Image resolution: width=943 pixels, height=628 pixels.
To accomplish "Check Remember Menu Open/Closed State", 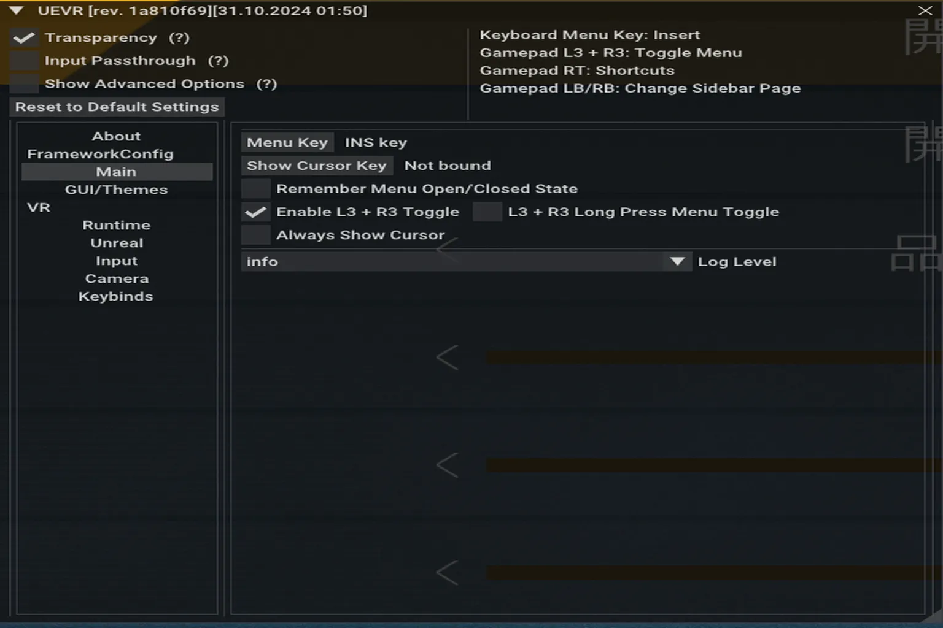I will [256, 189].
